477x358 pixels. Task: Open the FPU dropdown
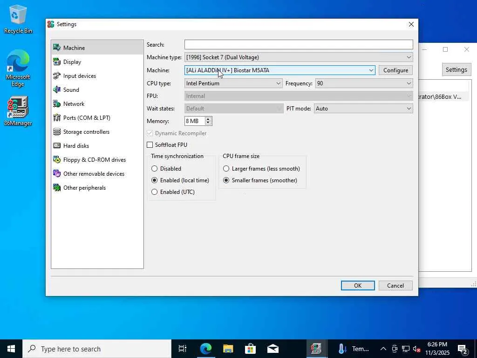click(299, 96)
